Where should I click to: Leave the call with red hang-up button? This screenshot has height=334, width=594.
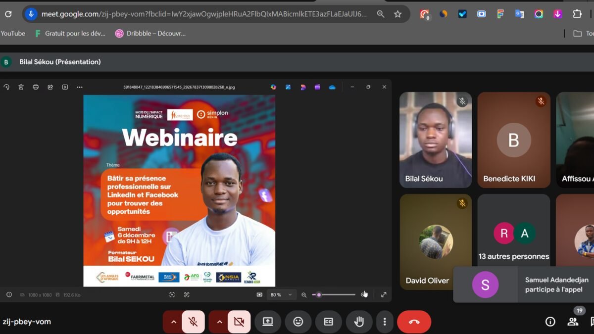click(x=414, y=322)
